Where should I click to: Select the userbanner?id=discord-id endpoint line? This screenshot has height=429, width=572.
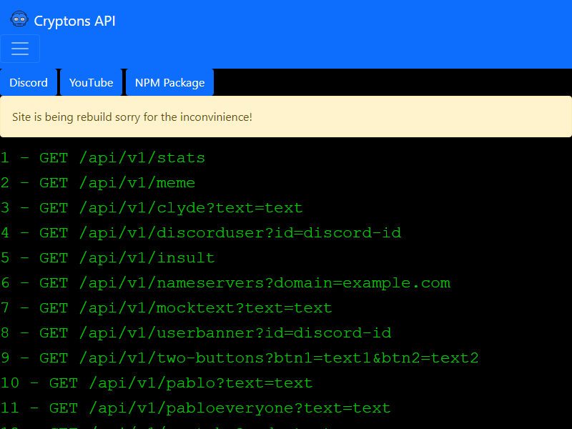click(196, 333)
